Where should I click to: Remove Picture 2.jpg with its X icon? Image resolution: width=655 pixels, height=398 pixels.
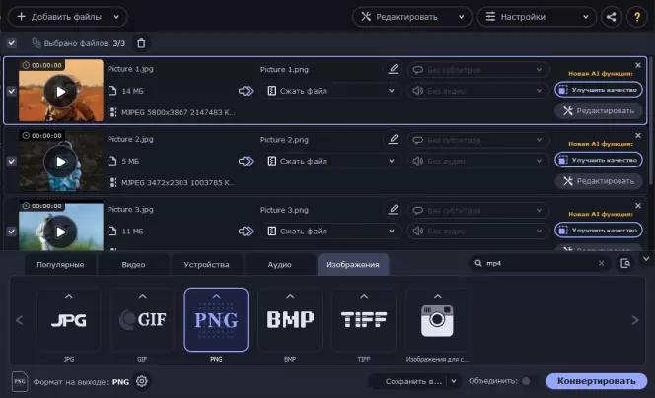point(638,135)
